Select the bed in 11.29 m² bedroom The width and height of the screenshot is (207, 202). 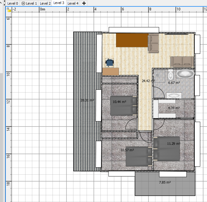[x=166, y=149]
